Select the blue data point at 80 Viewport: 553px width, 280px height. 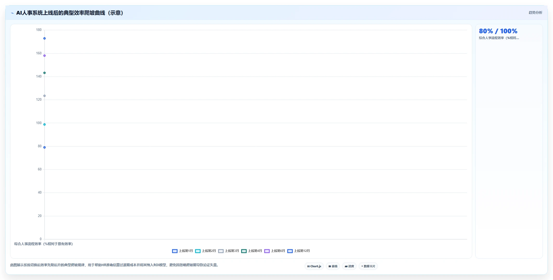click(x=44, y=148)
